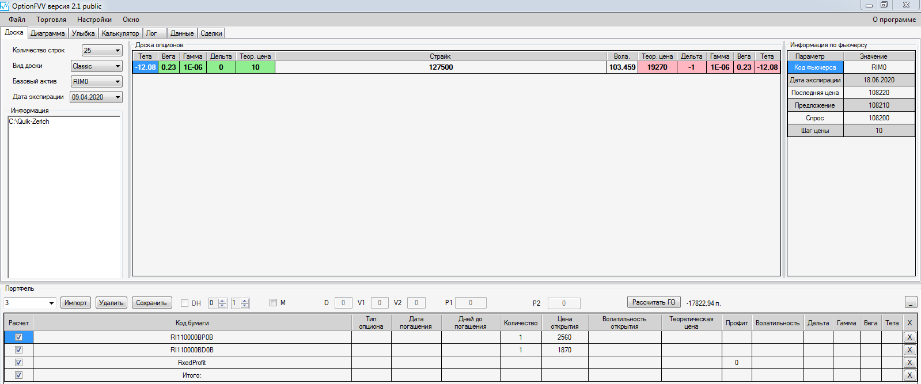The width and height of the screenshot is (921, 384).
Task: Switch to the Данные tab
Action: click(182, 33)
